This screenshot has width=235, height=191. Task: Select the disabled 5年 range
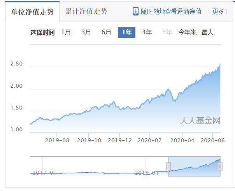[167, 32]
